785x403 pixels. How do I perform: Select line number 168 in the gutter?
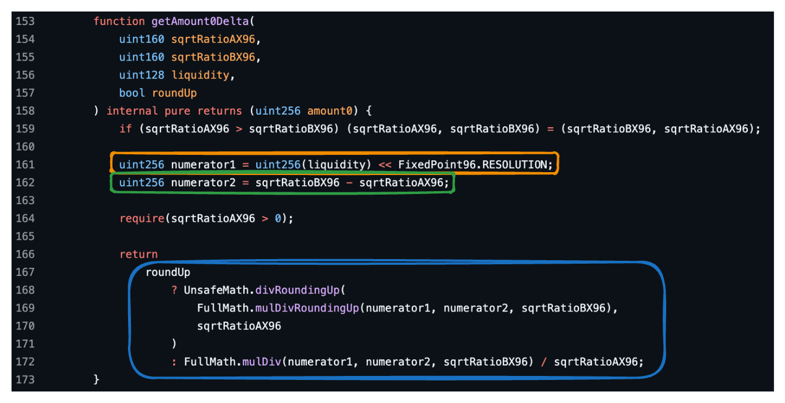pos(25,290)
